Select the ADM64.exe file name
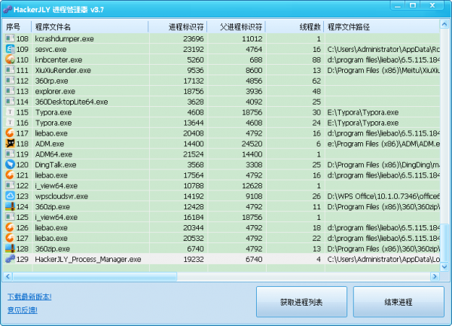This screenshot has width=452, height=326. [53, 154]
